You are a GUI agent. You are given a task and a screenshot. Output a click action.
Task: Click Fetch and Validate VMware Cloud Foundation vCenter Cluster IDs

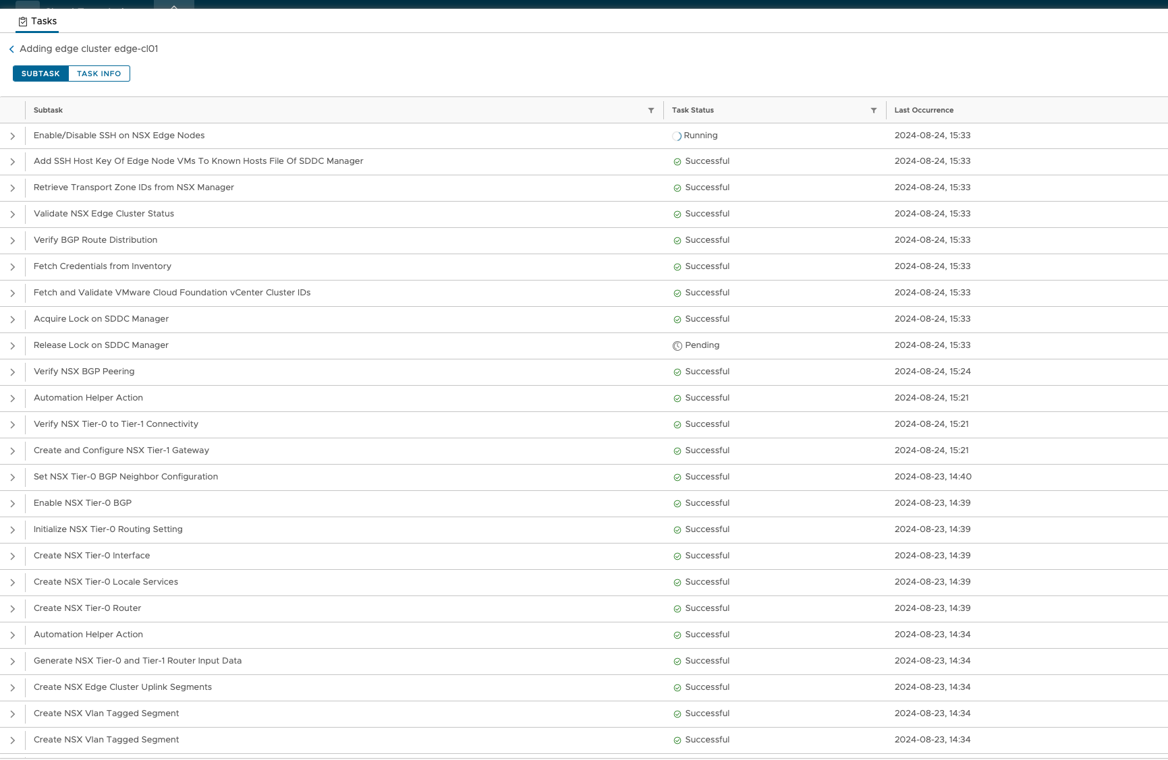point(172,293)
